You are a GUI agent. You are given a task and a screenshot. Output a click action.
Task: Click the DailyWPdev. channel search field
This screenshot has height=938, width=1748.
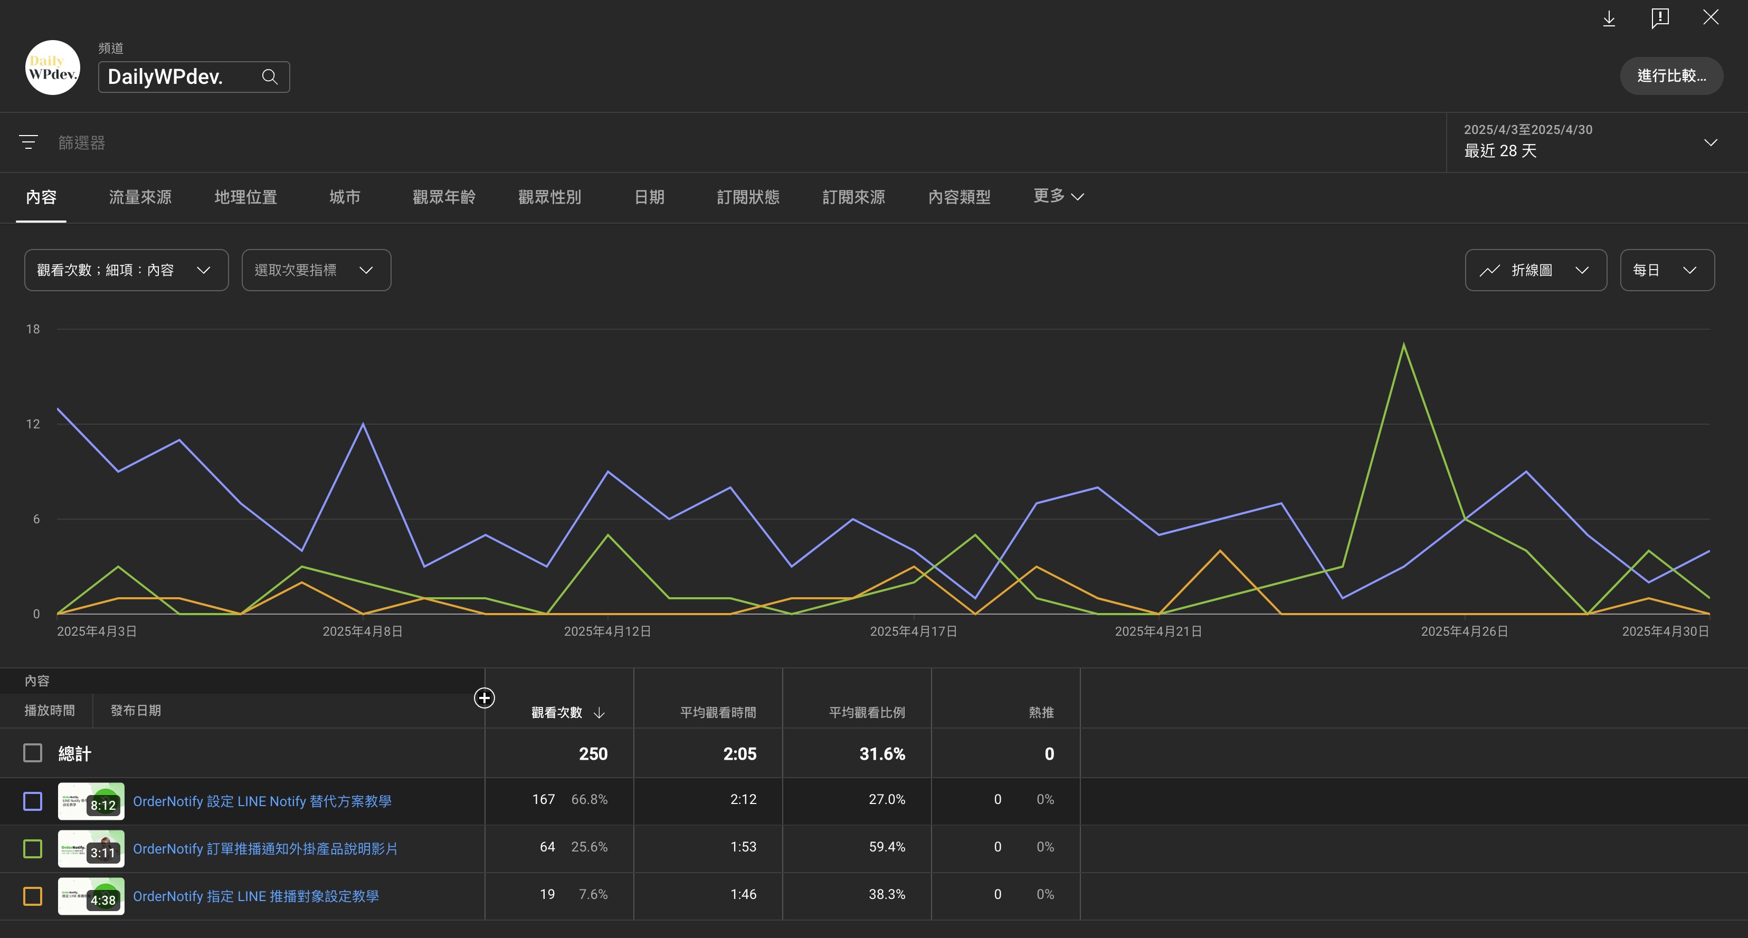point(194,76)
